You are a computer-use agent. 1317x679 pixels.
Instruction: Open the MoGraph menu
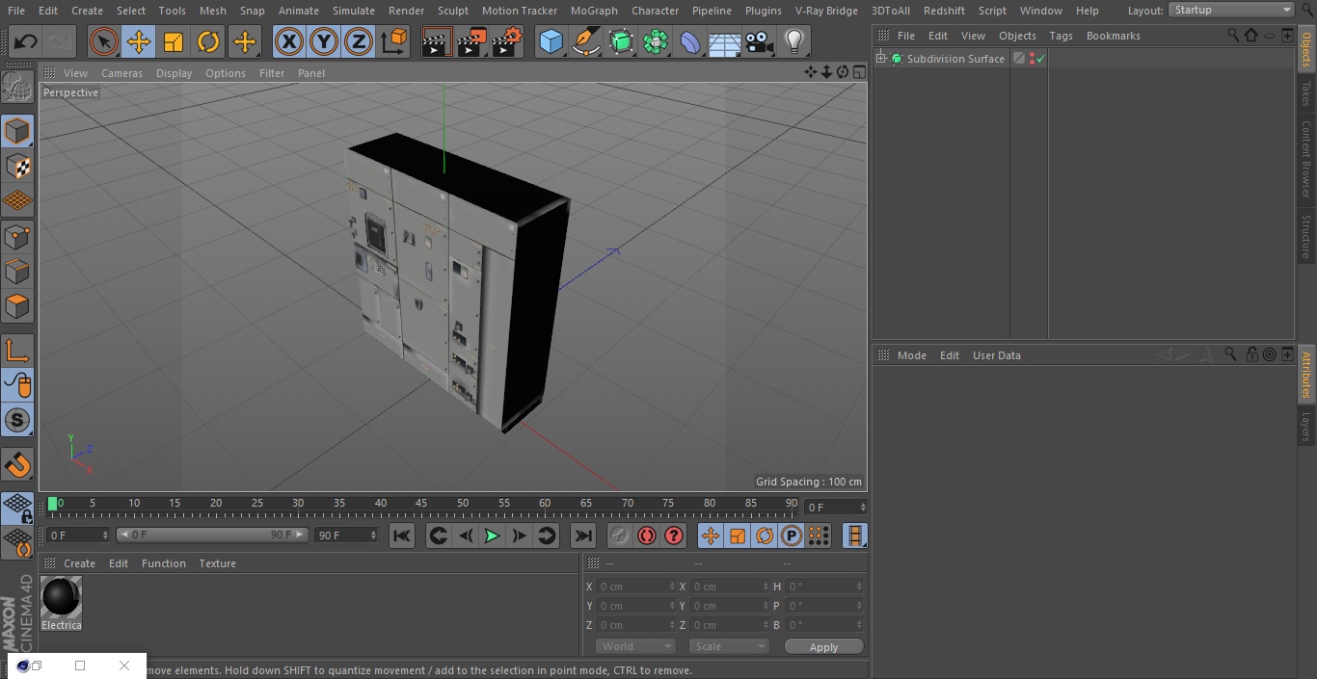[594, 11]
